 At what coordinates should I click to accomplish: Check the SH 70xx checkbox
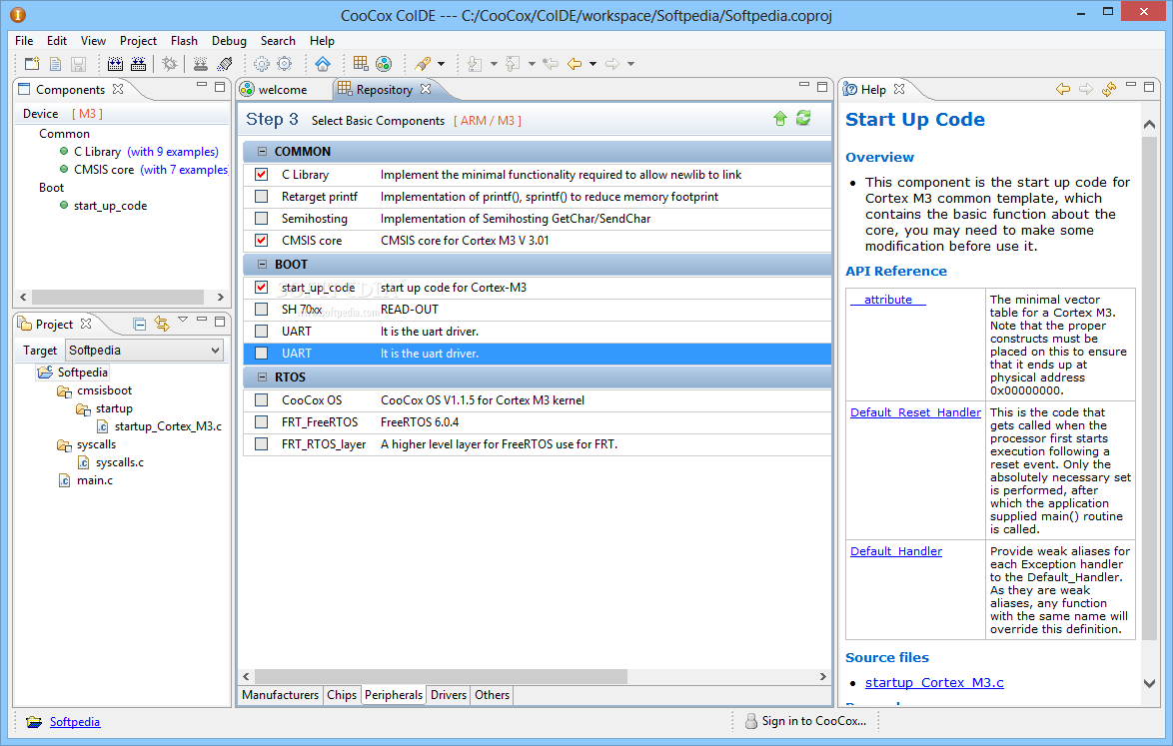tap(261, 309)
